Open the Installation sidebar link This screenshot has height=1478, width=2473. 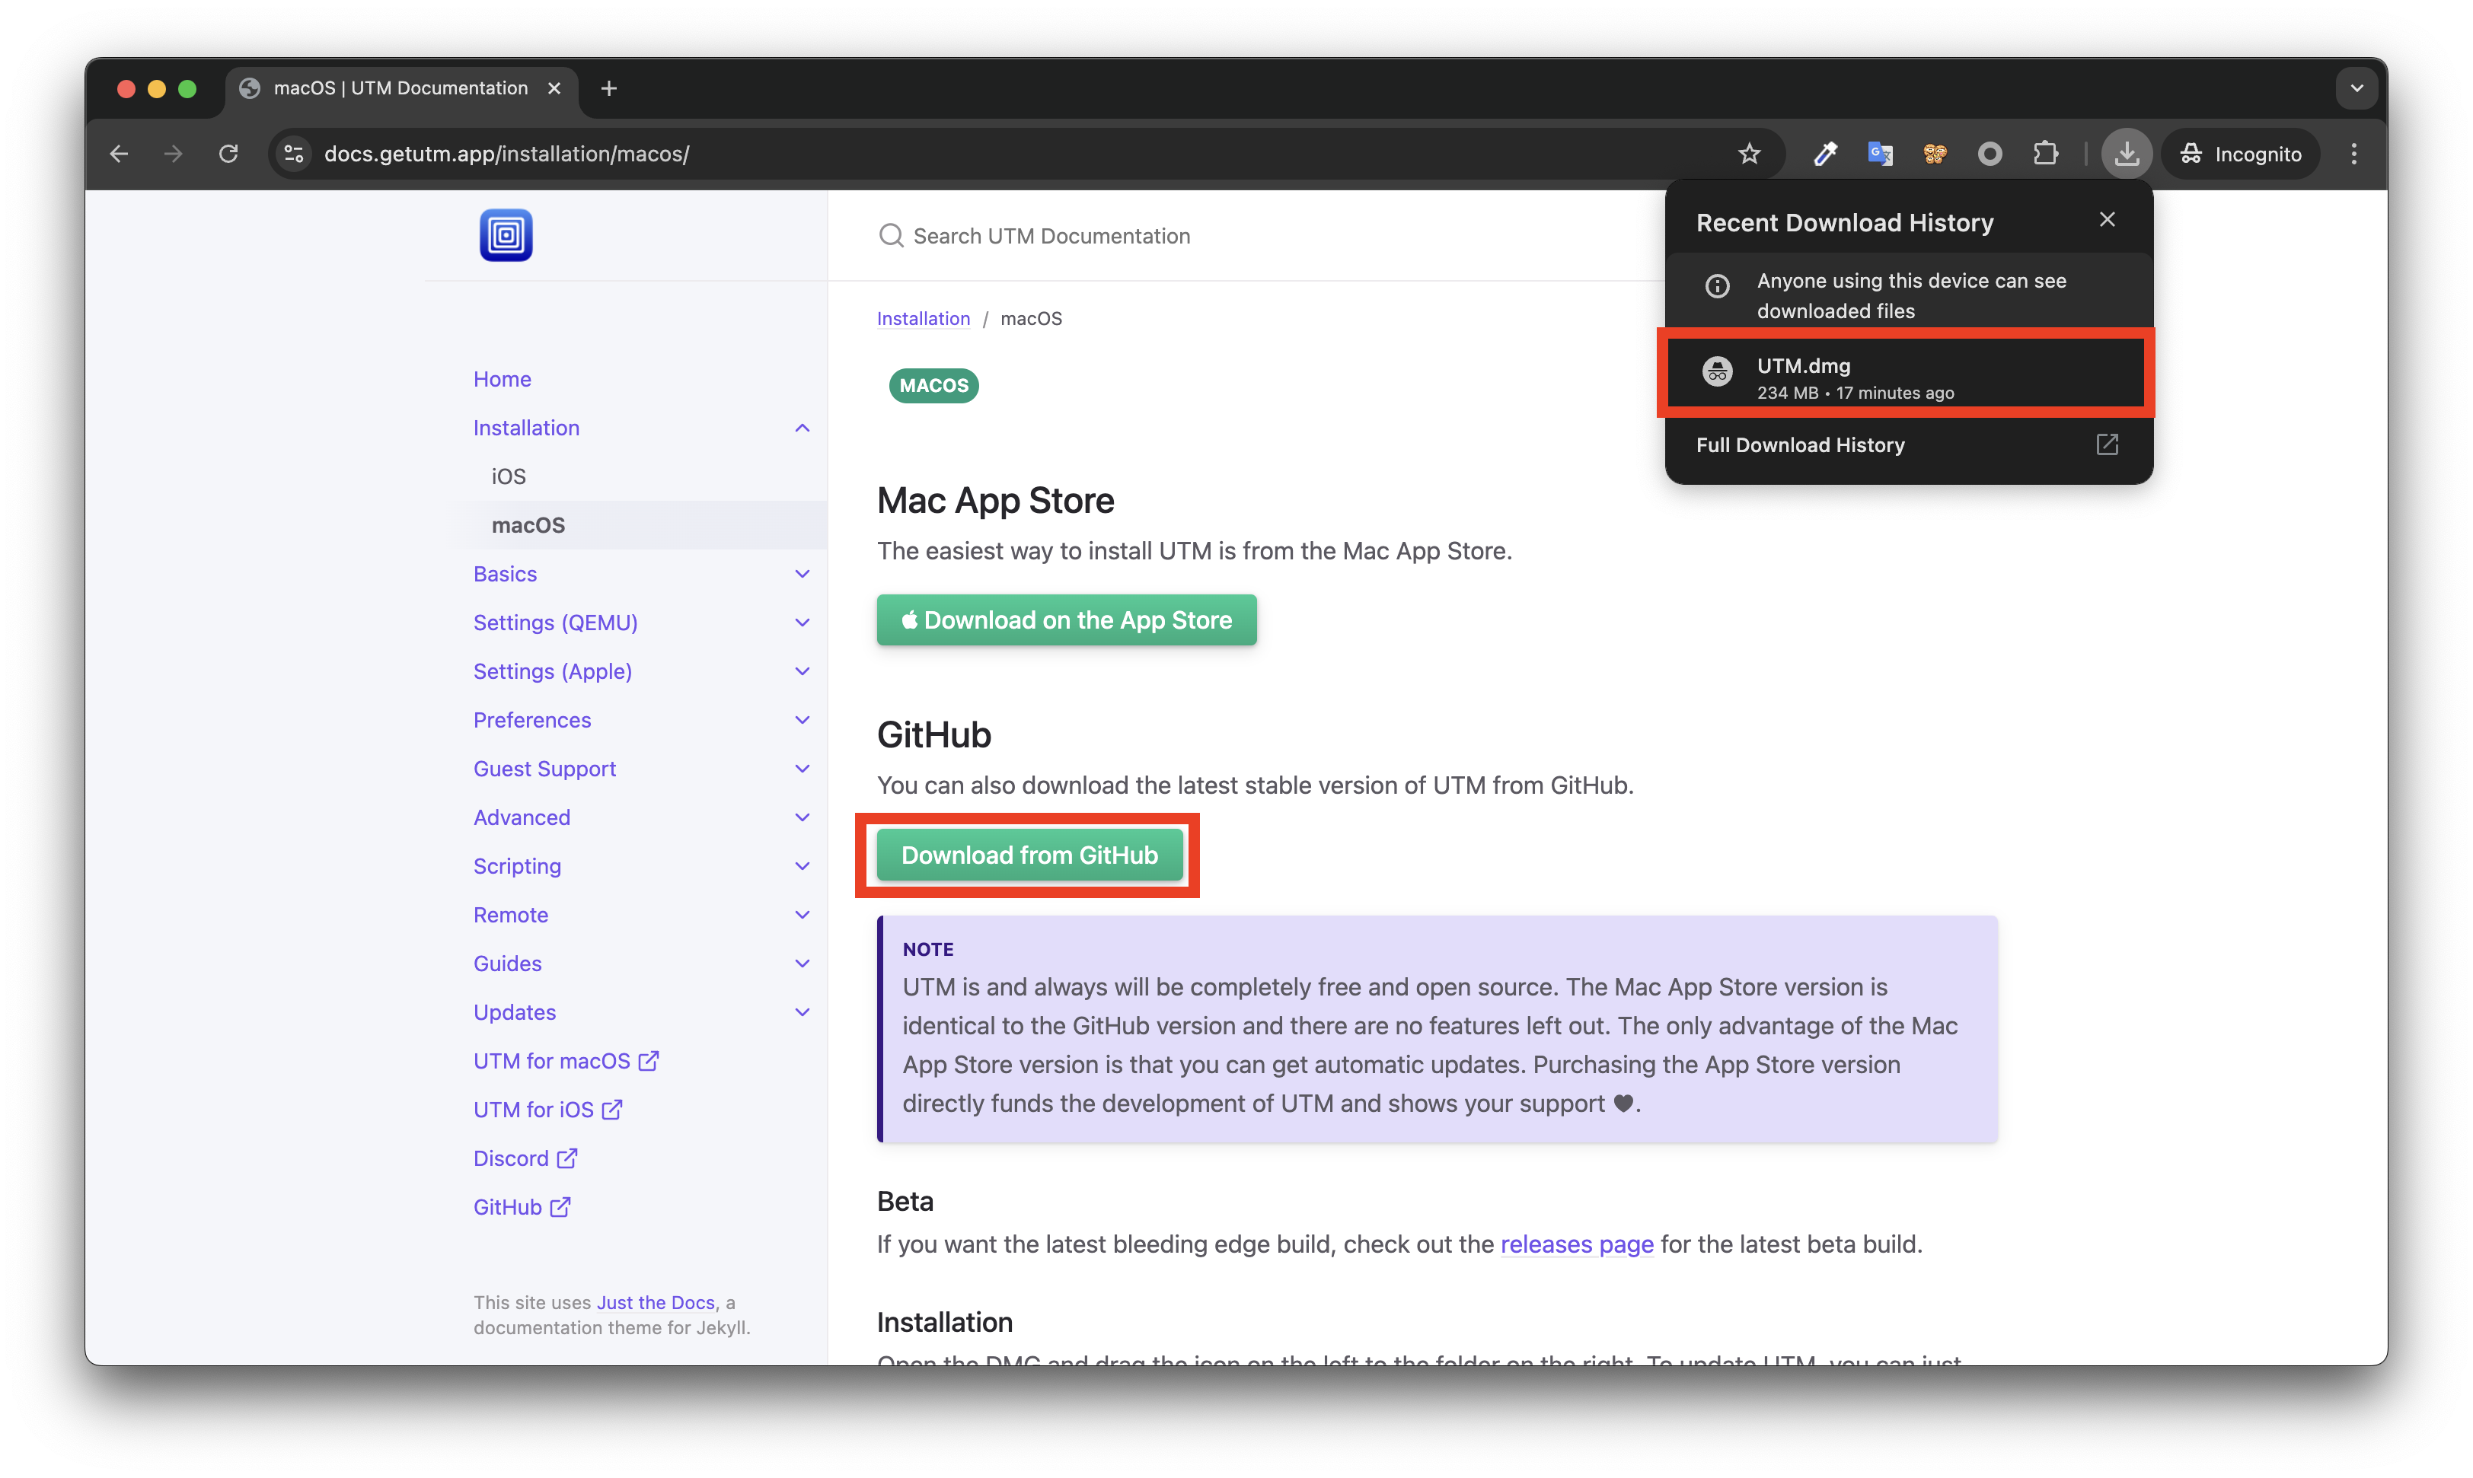click(x=526, y=428)
